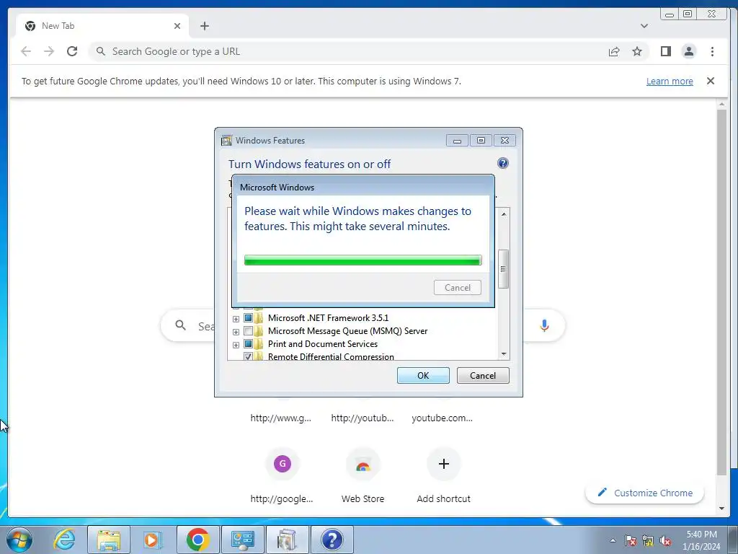Open Windows Features help icon

pyautogui.click(x=502, y=163)
